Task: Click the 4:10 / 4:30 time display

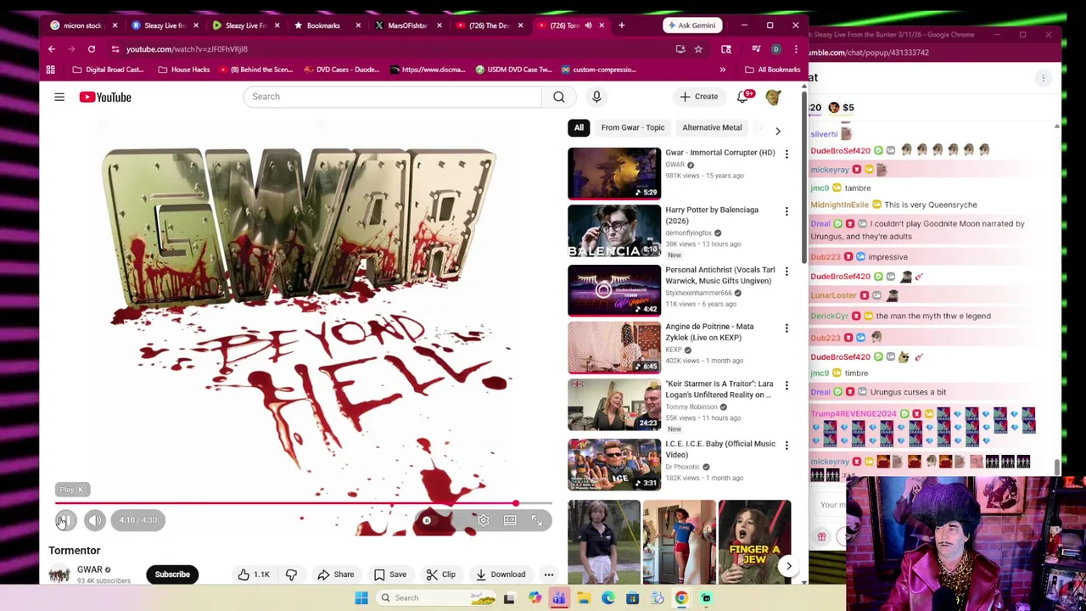Action: [x=137, y=520]
